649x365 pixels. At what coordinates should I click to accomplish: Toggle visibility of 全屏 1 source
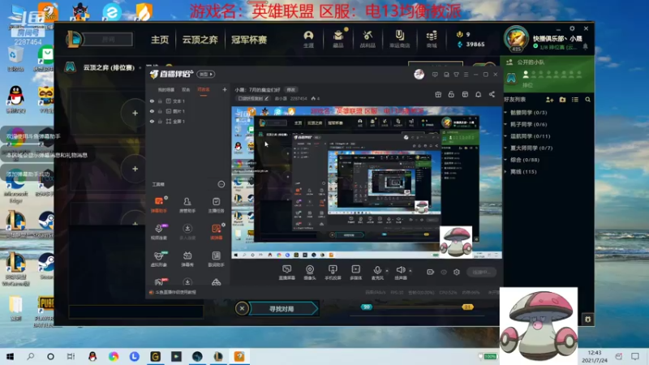coord(152,121)
